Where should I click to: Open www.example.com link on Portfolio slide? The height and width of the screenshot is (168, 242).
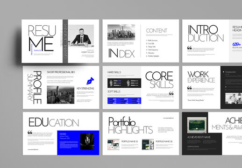pos(168,118)
